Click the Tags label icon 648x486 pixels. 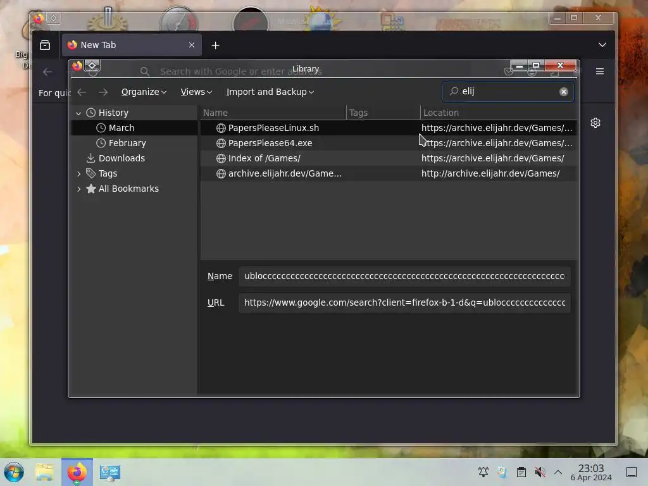pos(91,173)
